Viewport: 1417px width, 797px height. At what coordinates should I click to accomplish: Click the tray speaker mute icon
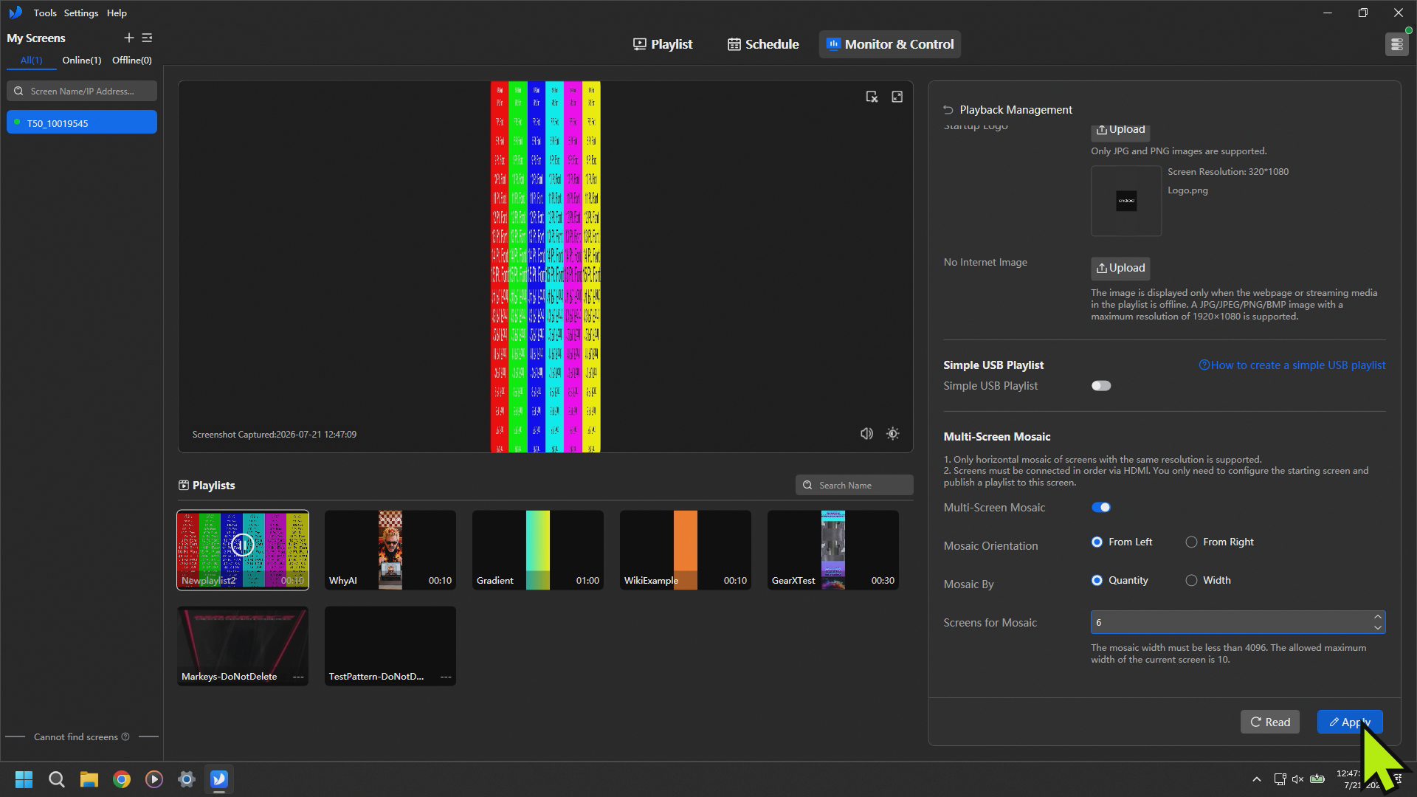pyautogui.click(x=1297, y=779)
